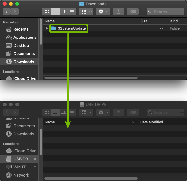187x181 pixels.
Task: Switch Downloads window to list view
Action: (x=55, y=12)
